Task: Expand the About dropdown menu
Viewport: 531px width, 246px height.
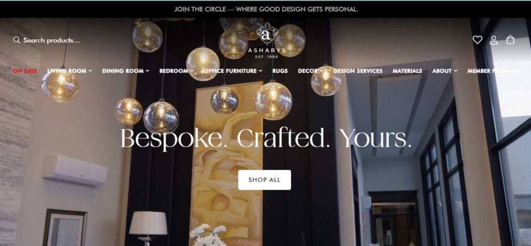Action: click(x=444, y=71)
